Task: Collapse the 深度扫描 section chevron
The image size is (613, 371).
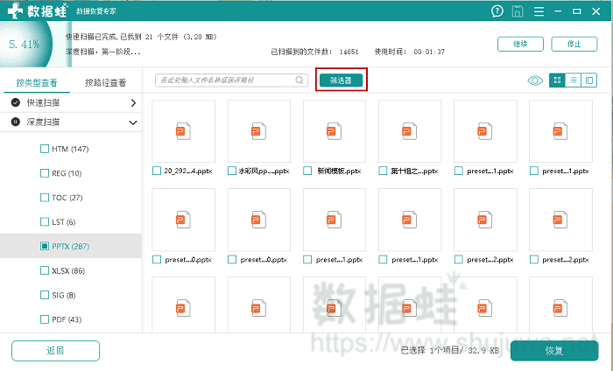Action: click(x=133, y=122)
